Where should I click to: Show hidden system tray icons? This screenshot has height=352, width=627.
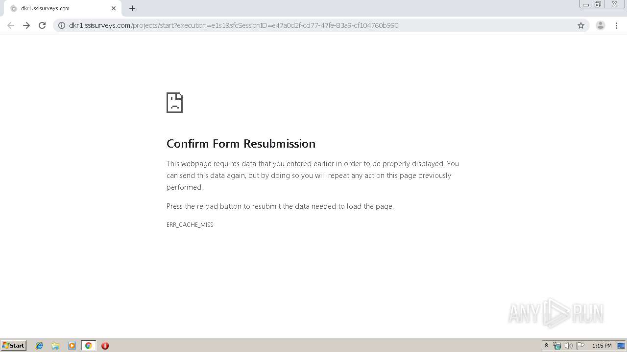click(x=546, y=346)
